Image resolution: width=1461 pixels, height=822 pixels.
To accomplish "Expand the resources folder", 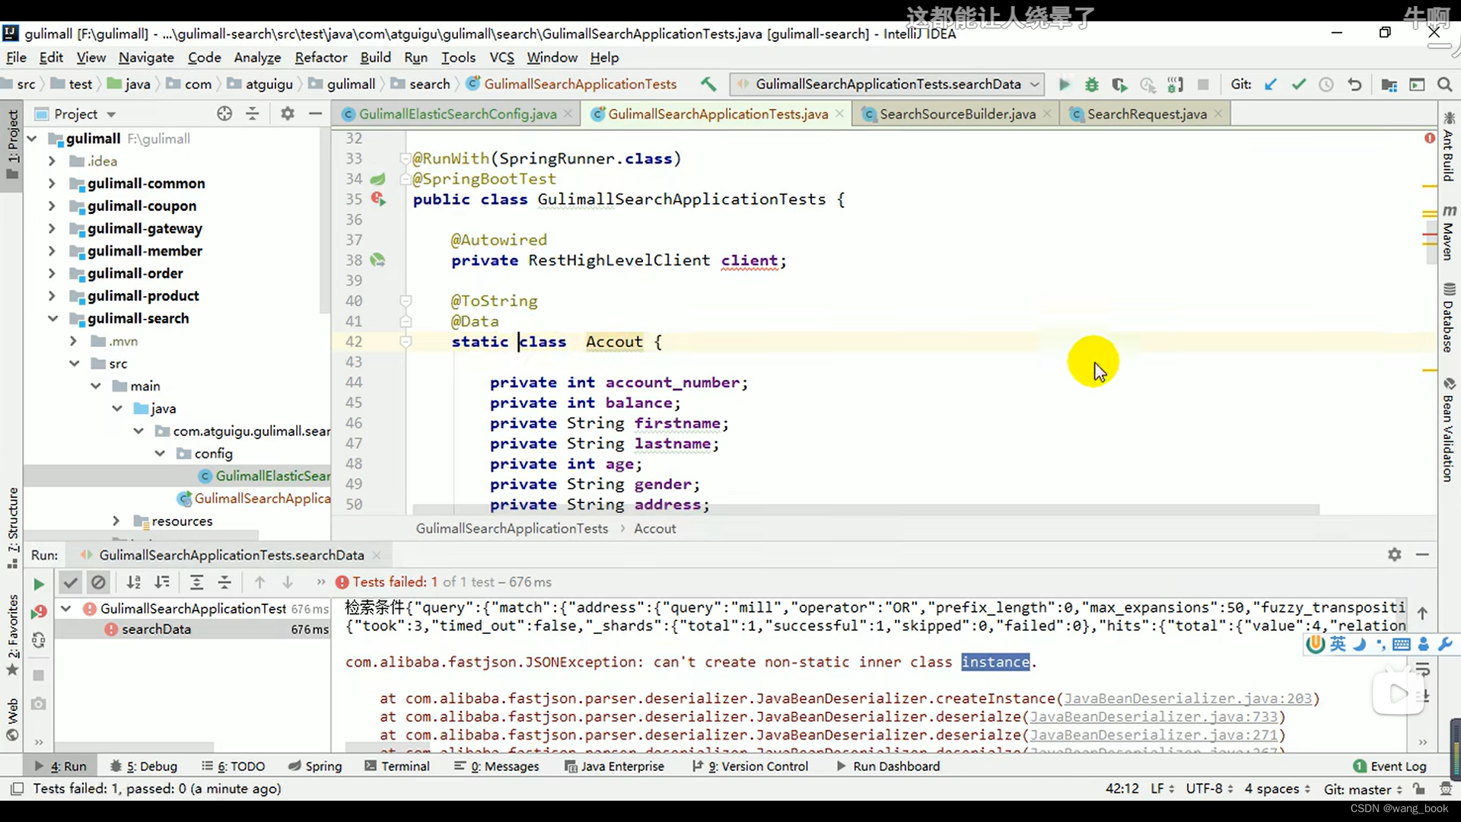I will 116,521.
